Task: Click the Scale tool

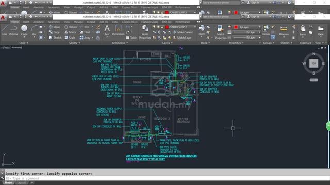Action: pyautogui.click(x=70, y=38)
